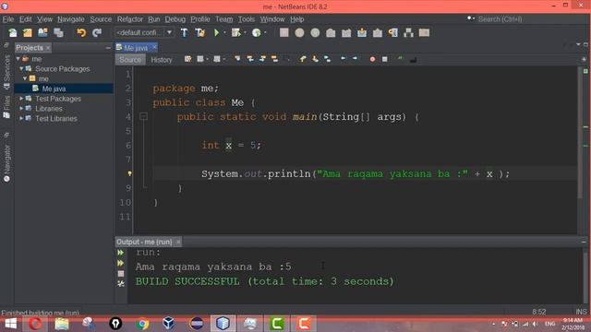Viewport: 591px width, 332px height.
Task: Open dropdown arrow next to Run Project
Action: tap(224, 33)
